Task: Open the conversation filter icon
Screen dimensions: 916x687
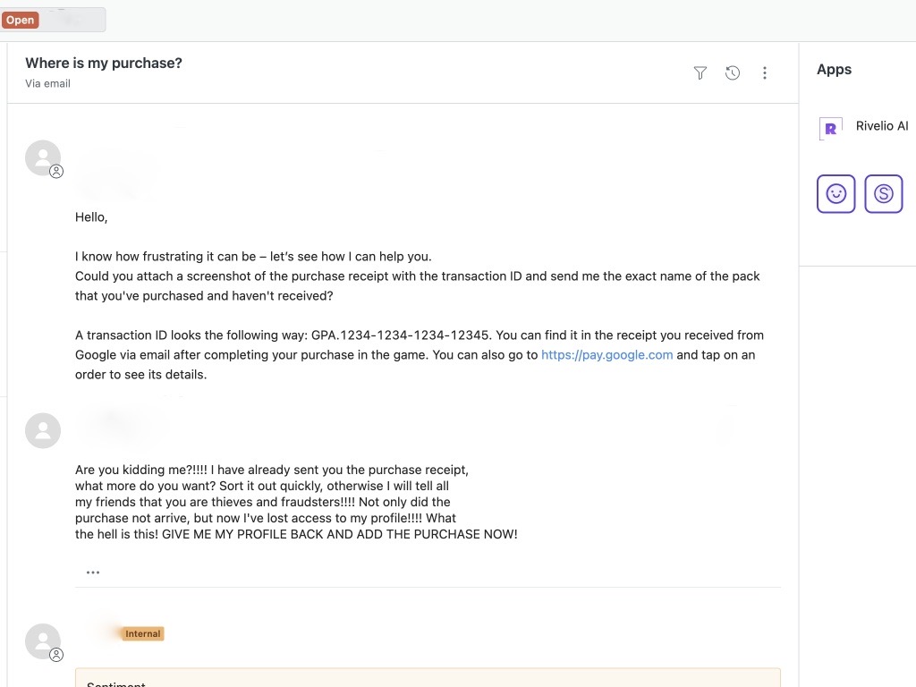Action: point(700,73)
